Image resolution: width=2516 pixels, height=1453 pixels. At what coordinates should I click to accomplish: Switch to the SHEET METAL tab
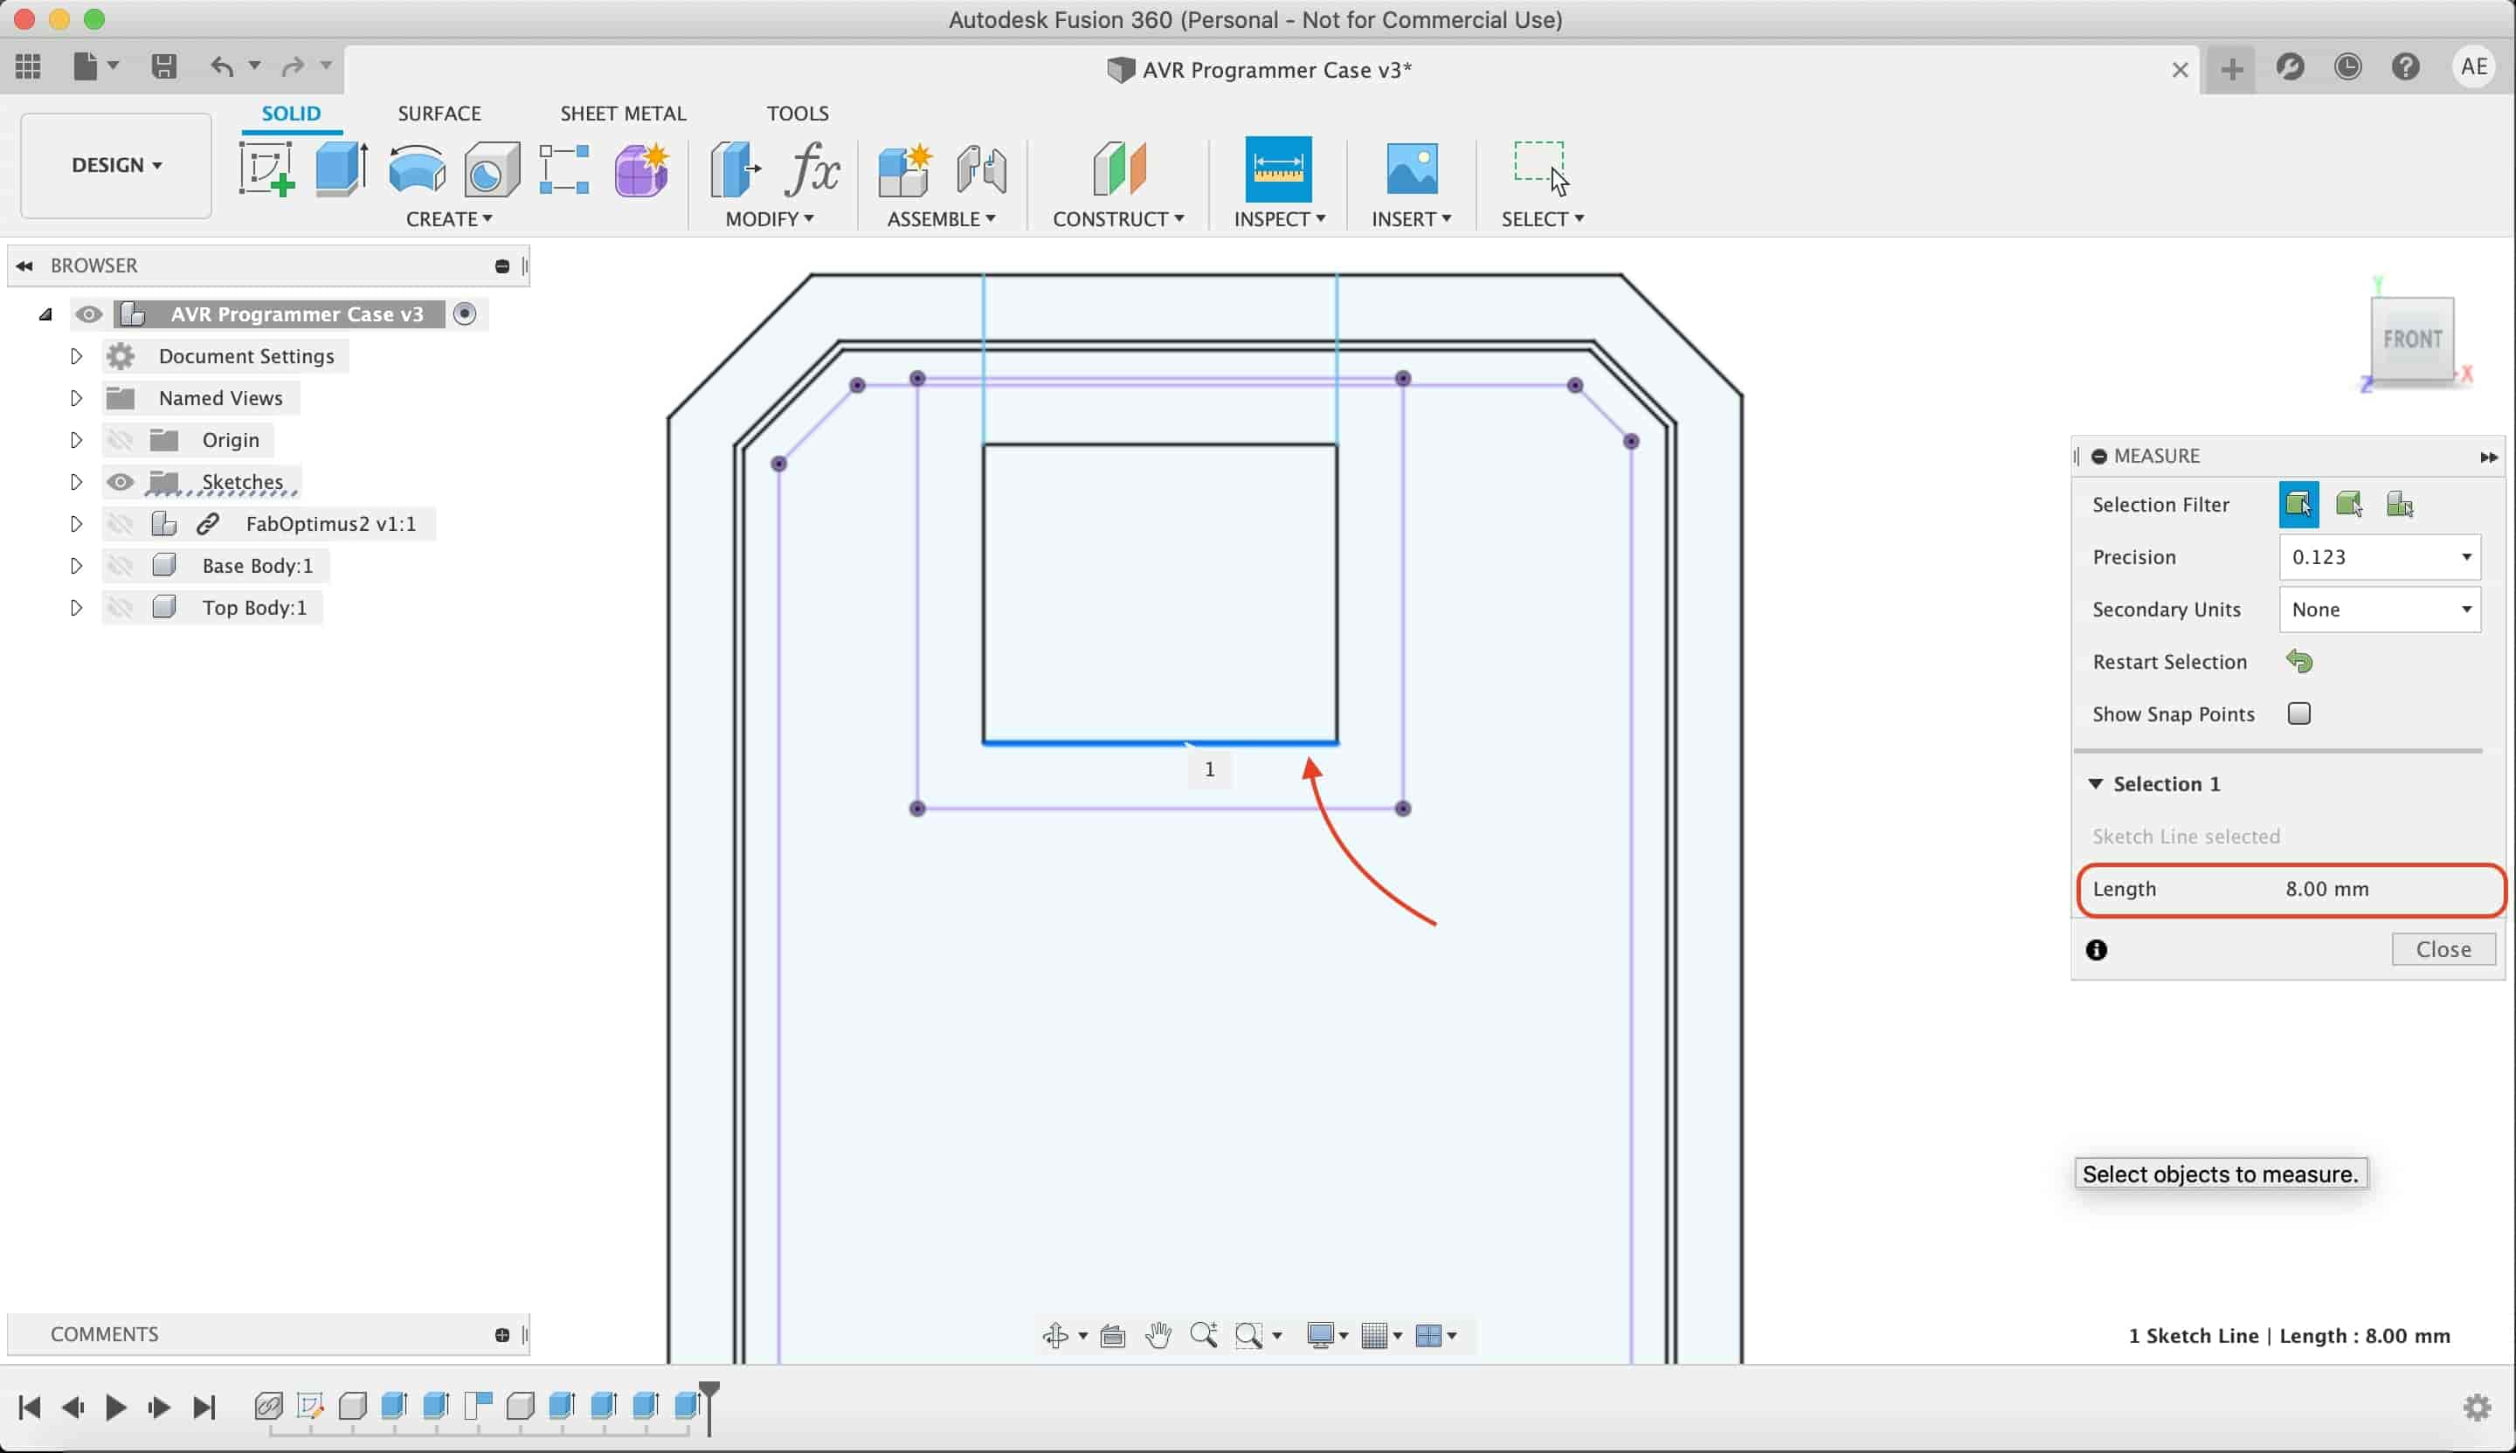click(623, 113)
